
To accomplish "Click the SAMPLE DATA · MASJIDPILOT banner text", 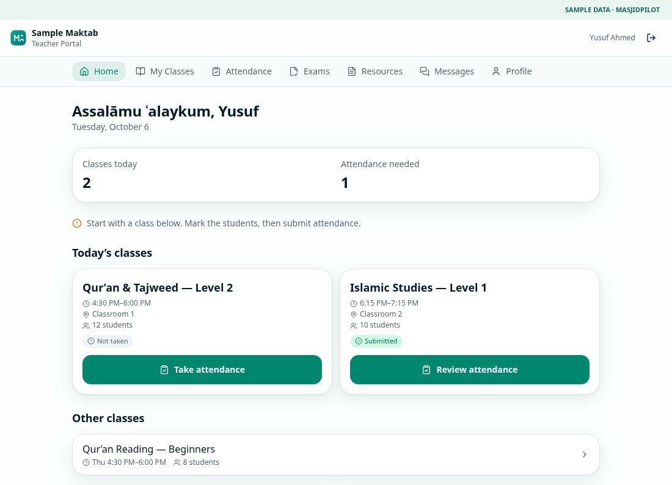I will [x=612, y=10].
